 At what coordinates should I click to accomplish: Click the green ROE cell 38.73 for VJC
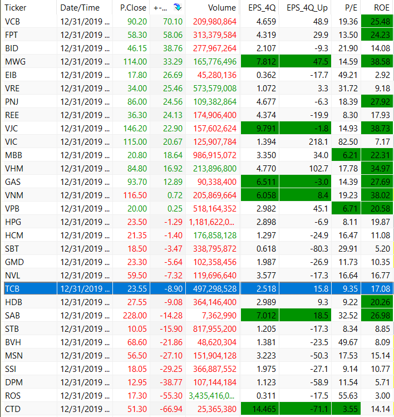(x=377, y=128)
